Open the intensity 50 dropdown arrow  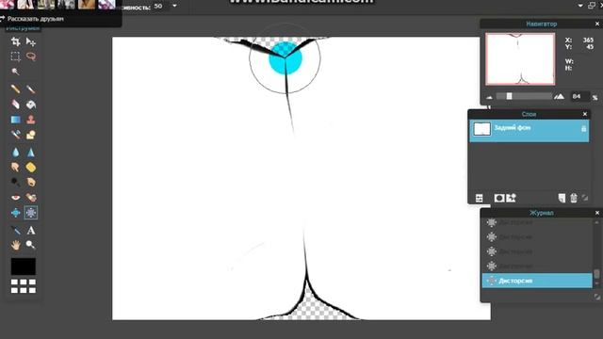coord(174,6)
